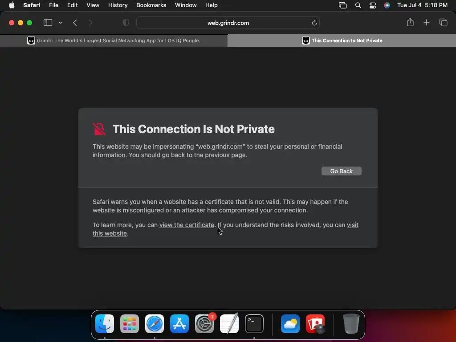Minimize Safari with the yellow button

[20, 23]
